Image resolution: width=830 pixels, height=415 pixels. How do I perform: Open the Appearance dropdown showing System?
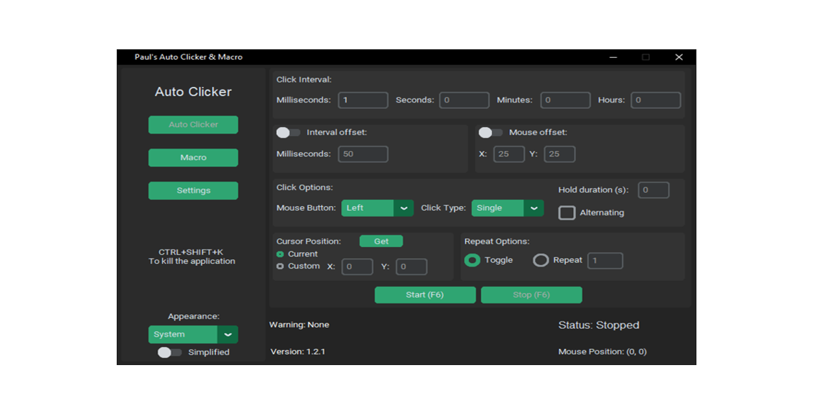(x=193, y=334)
